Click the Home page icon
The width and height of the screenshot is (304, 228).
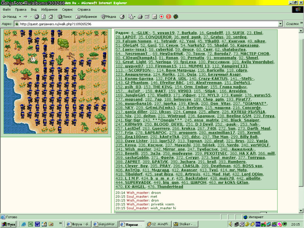51,17
